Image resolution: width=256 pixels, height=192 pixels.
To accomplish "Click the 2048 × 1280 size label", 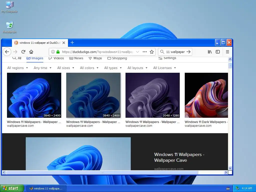I will click(x=171, y=115).
